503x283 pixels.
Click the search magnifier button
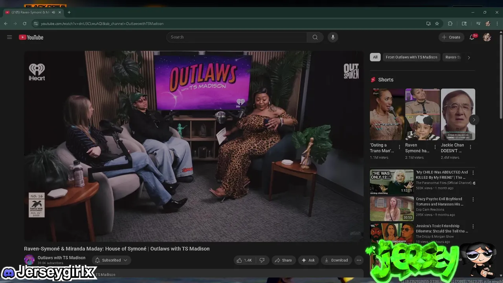pyautogui.click(x=315, y=37)
